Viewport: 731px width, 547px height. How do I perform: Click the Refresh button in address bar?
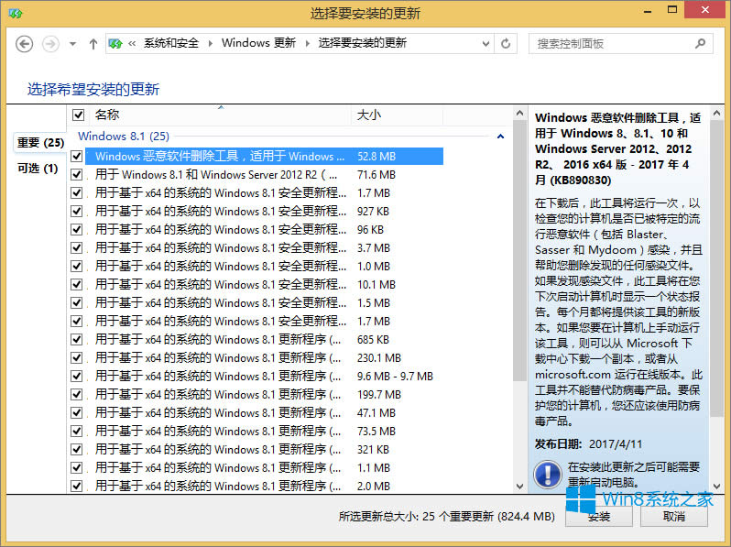pyautogui.click(x=506, y=43)
